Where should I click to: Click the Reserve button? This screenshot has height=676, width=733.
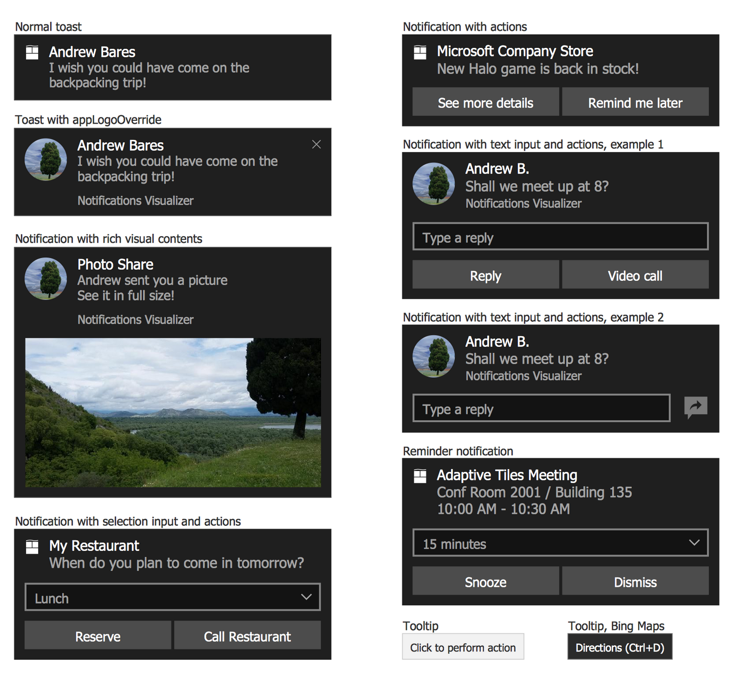pos(98,635)
